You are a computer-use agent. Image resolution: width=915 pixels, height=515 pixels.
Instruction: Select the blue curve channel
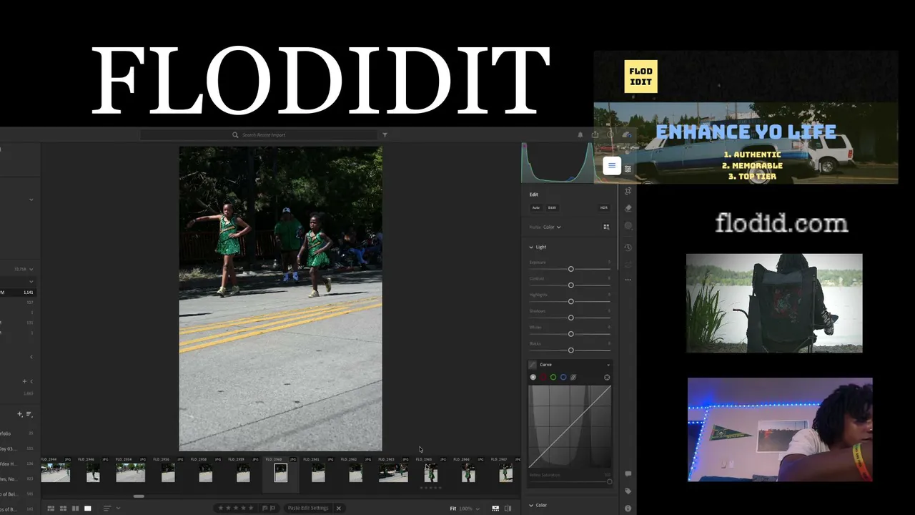563,377
